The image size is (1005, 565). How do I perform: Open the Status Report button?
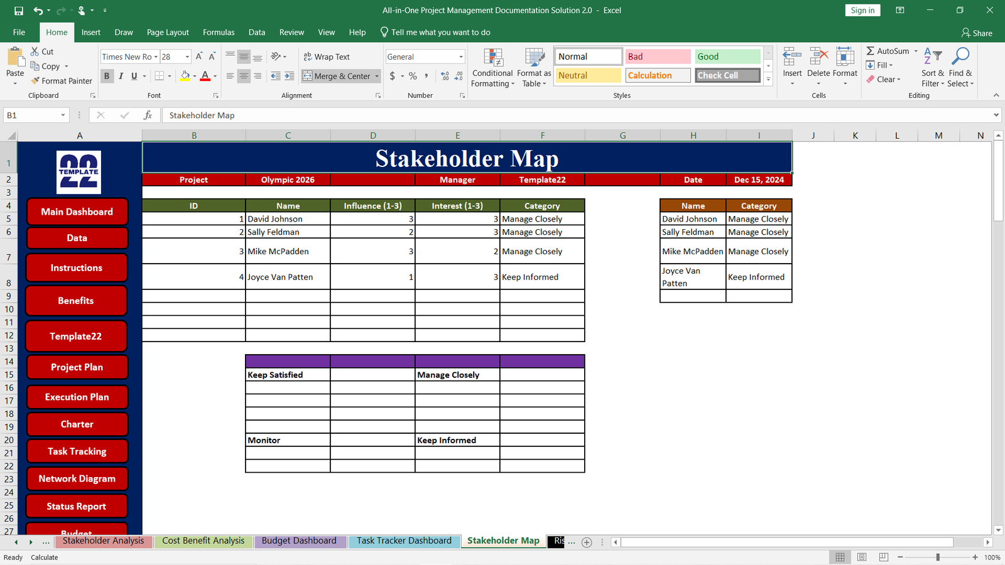click(77, 506)
